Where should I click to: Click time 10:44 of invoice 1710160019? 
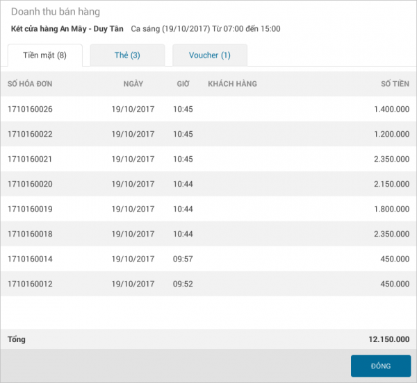pyautogui.click(x=183, y=209)
